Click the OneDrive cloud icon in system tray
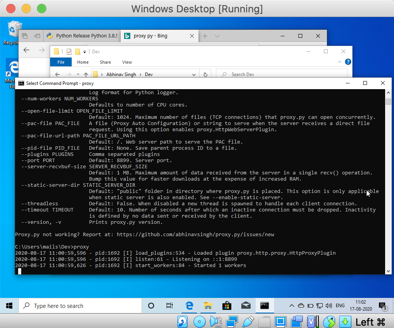394x328 pixels. click(x=301, y=305)
